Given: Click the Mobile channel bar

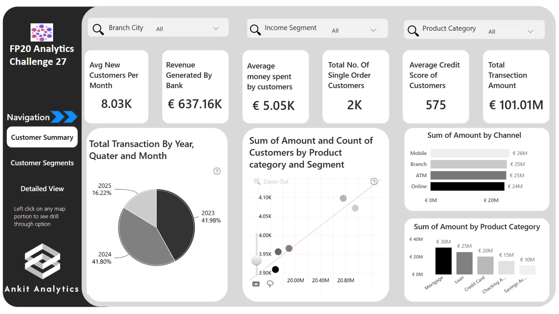Looking at the screenshot, I should [470, 153].
